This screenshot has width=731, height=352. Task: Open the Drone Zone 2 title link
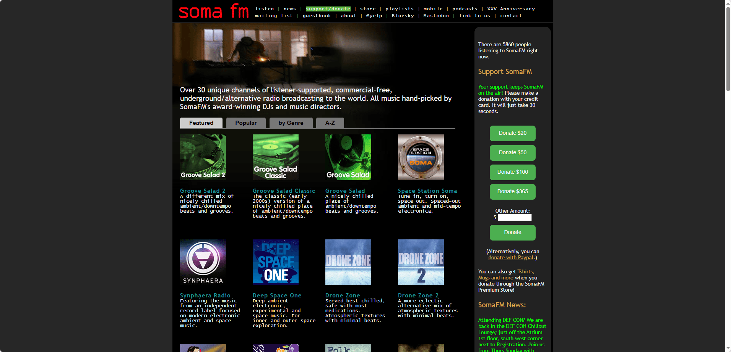pyautogui.click(x=418, y=295)
